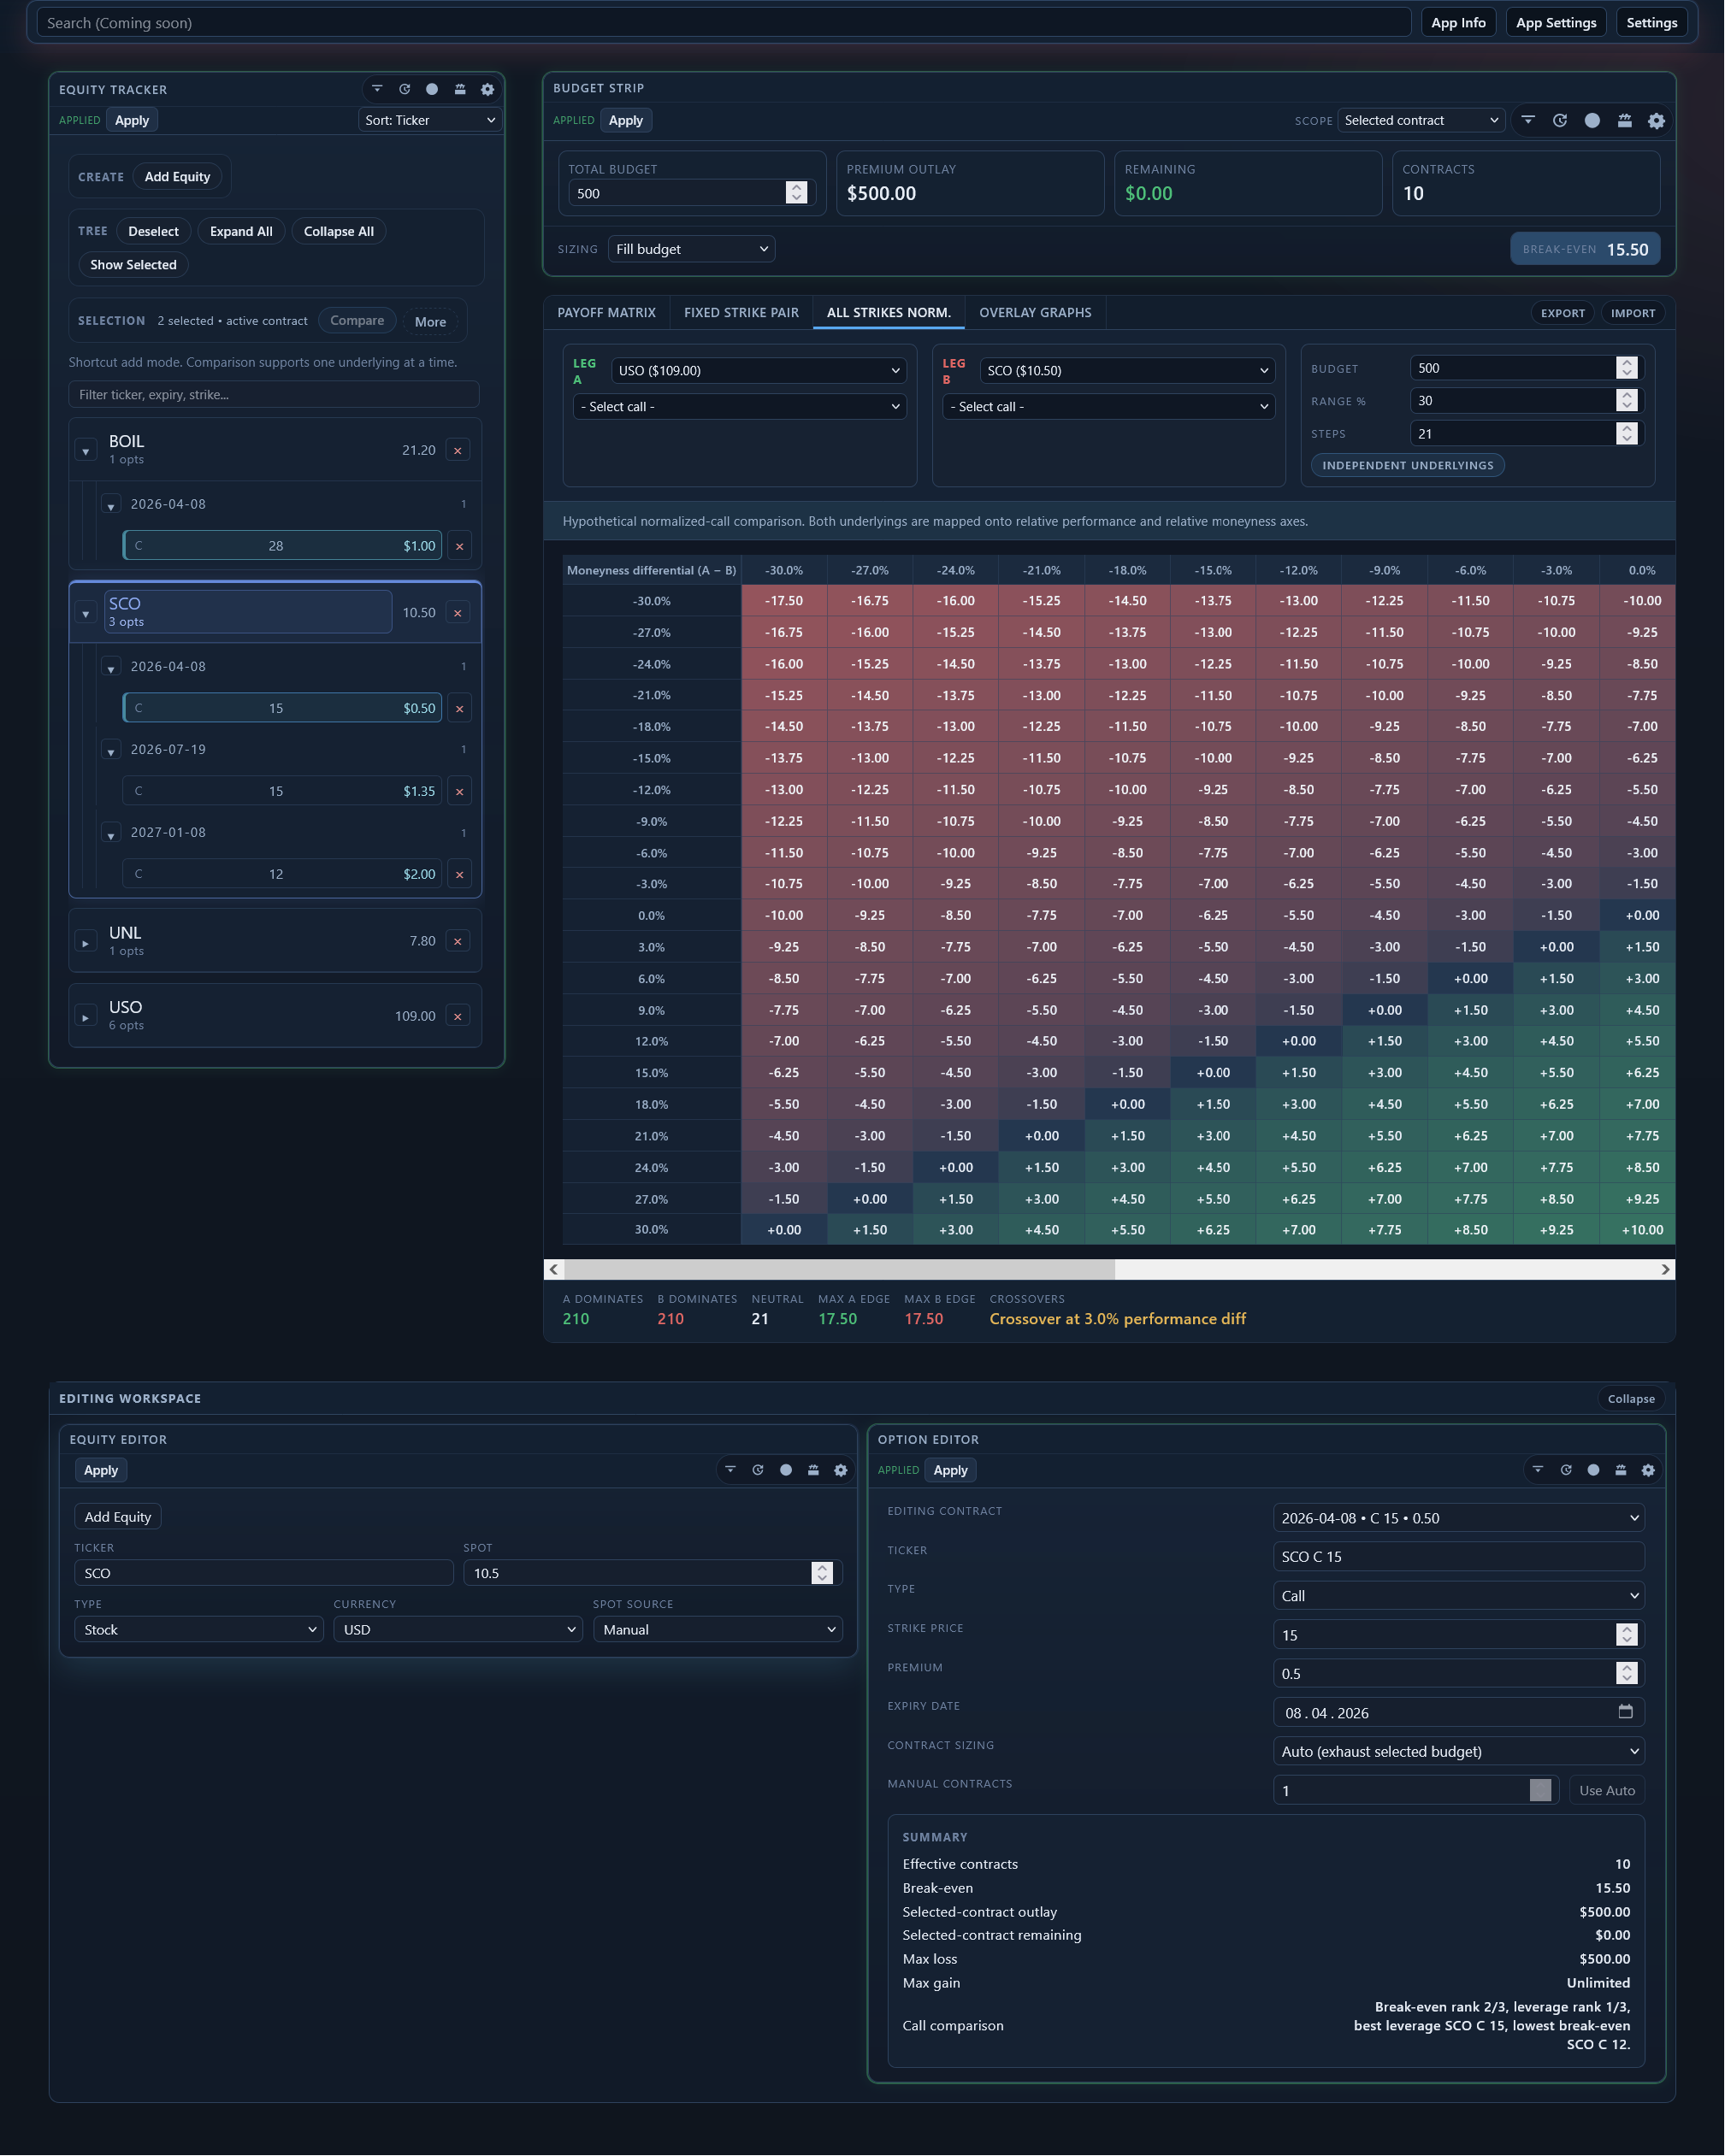The height and width of the screenshot is (2156, 1725).
Task: Open the Sort: Ticker dropdown
Action: point(429,120)
